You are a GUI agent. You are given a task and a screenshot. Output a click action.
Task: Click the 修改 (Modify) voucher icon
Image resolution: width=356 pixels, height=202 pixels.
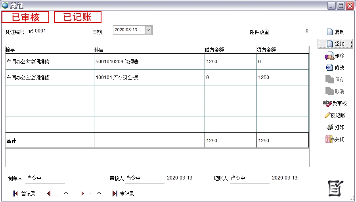pyautogui.click(x=329, y=68)
